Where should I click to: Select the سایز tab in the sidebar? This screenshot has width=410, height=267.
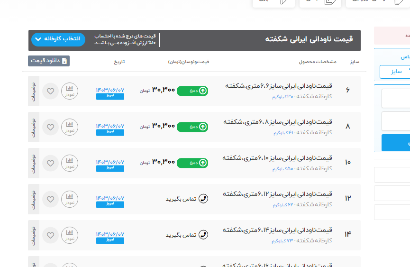click(395, 72)
